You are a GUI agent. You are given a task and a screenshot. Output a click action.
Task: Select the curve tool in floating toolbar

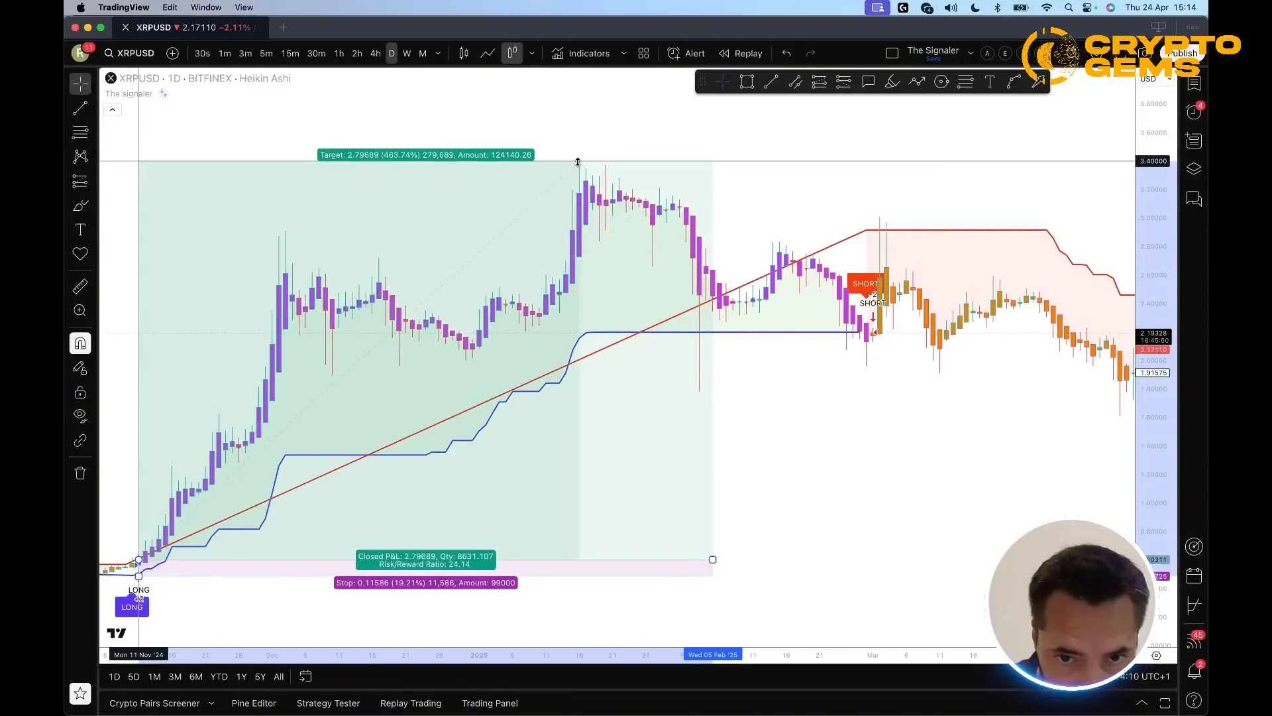pyautogui.click(x=1014, y=82)
